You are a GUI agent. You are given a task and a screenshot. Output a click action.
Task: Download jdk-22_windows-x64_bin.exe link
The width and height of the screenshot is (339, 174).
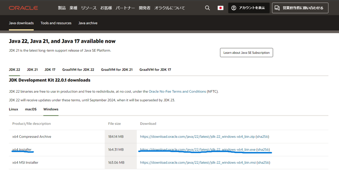tap(197, 150)
